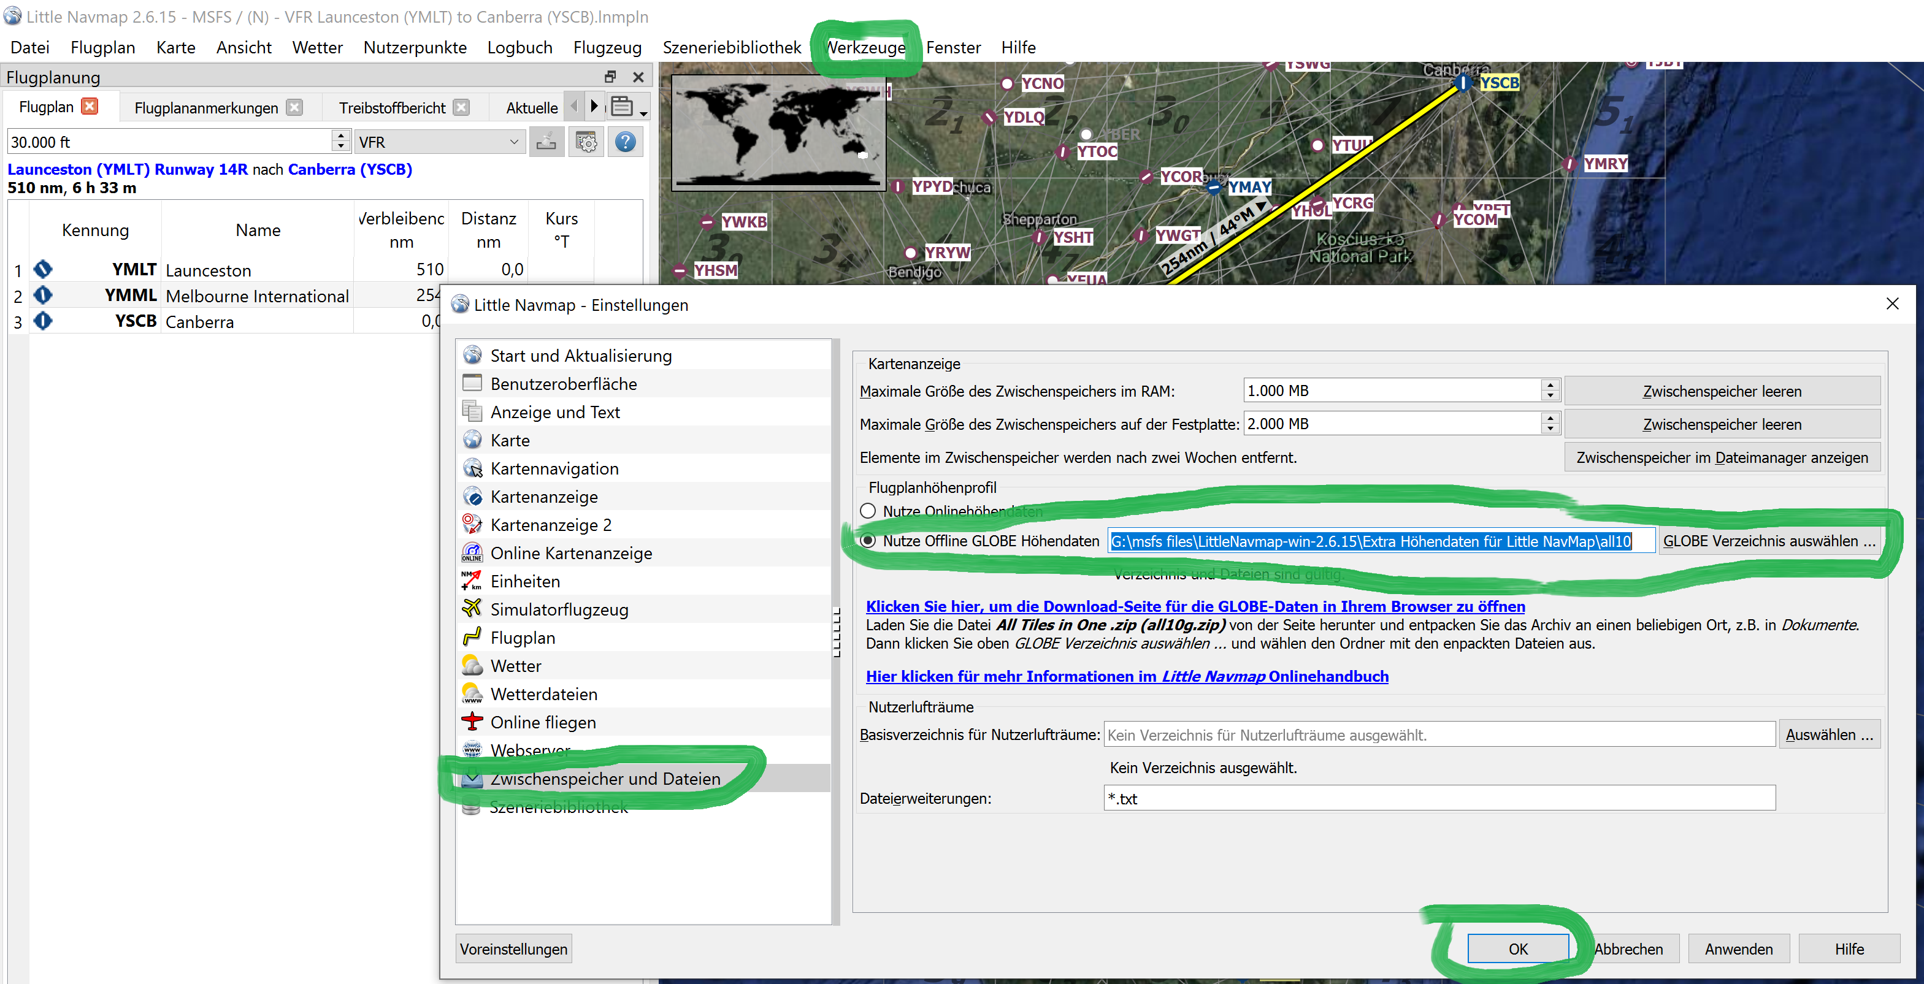Open the VFR flight type dropdown
The width and height of the screenshot is (1924, 984).
click(439, 142)
